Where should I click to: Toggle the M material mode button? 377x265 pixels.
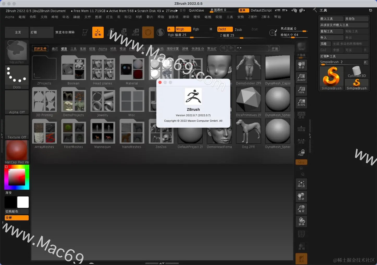coord(211,29)
